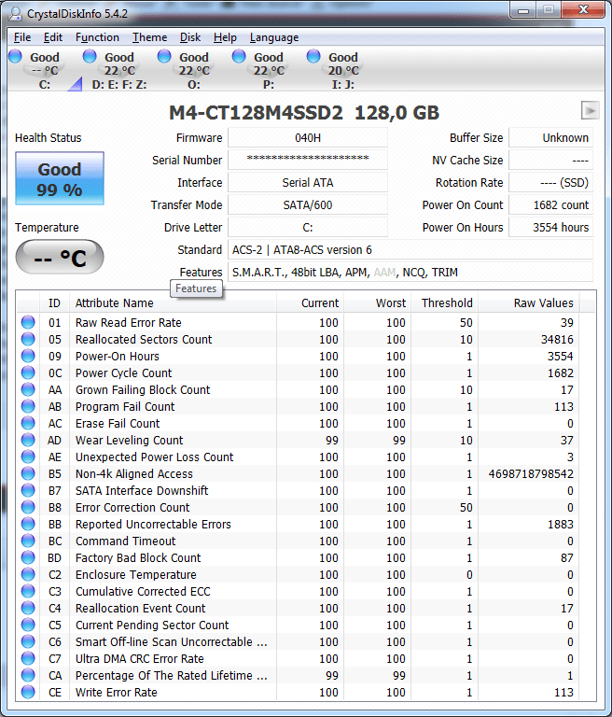Click the Good 99 % health status button

pos(60,178)
